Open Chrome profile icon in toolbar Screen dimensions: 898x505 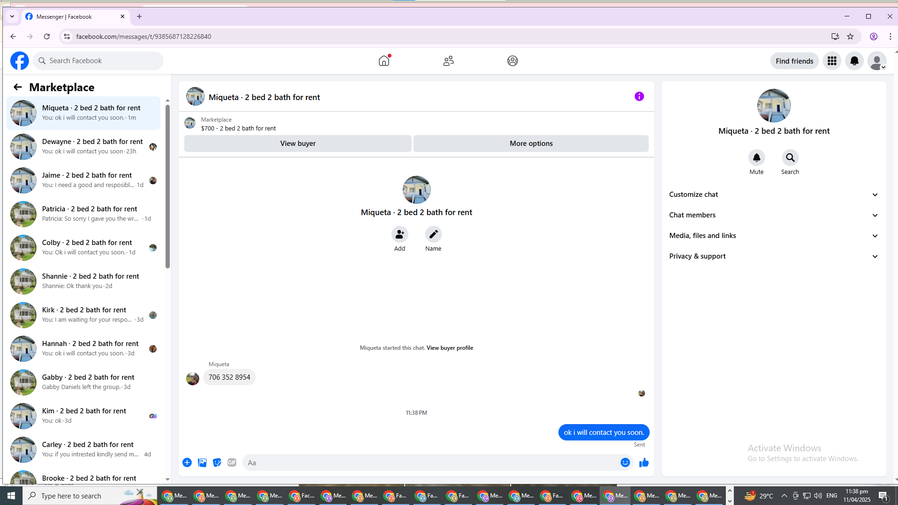pyautogui.click(x=874, y=36)
